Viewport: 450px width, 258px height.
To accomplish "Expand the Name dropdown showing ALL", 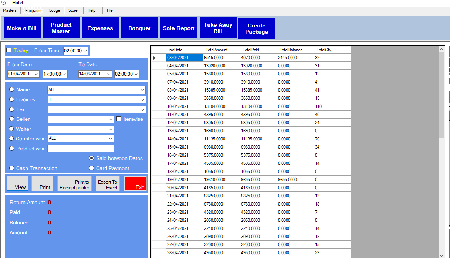I will point(142,90).
